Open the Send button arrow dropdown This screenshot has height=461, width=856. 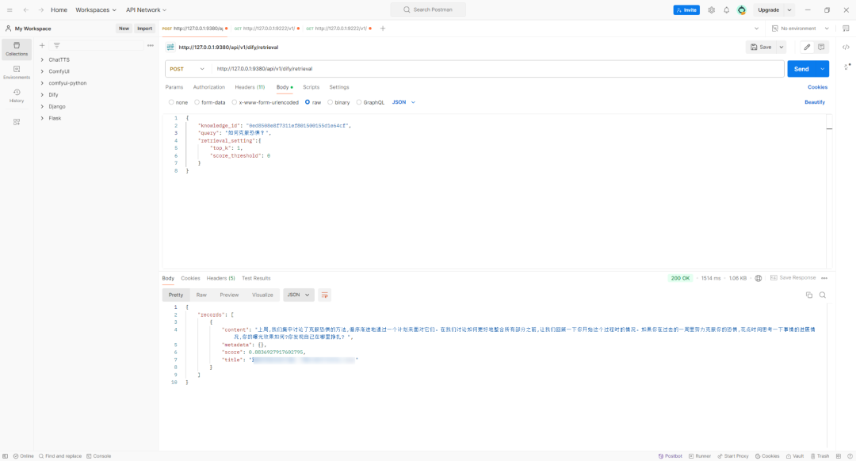[822, 69]
